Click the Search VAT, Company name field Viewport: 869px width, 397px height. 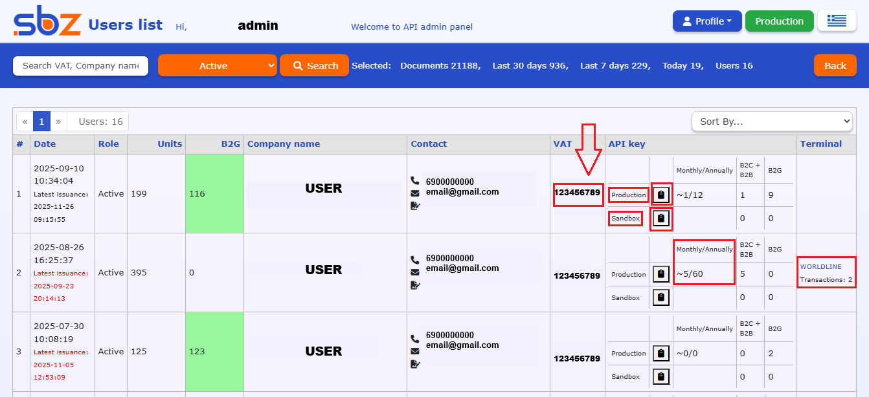coord(80,65)
